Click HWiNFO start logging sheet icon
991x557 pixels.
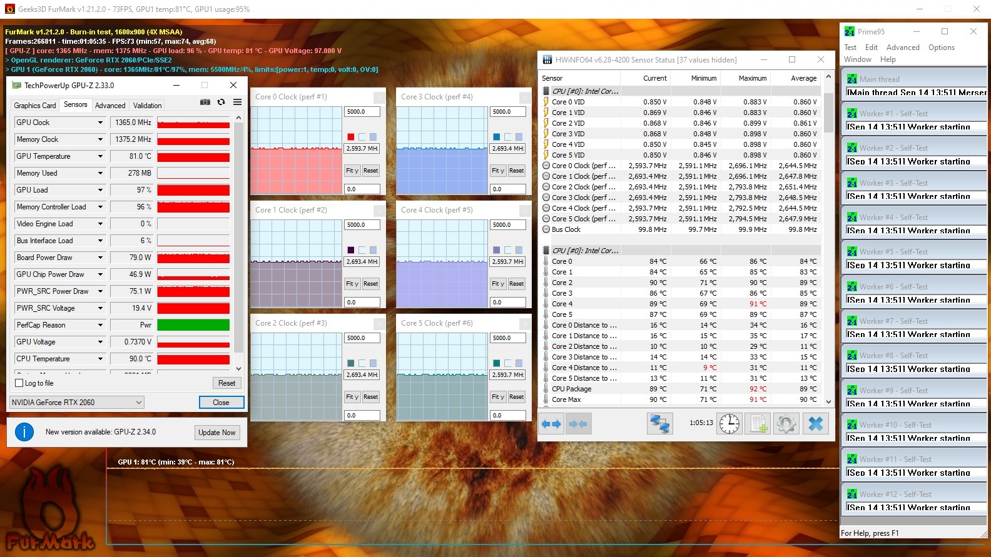click(x=758, y=424)
